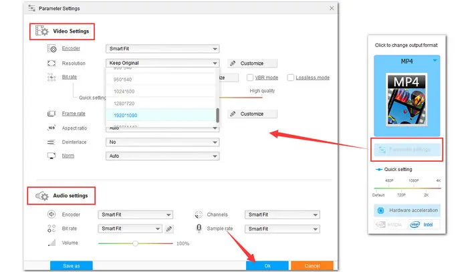Open the audio Bit rate Smart Fit dropdown
This screenshot has height=272, width=468.
point(130,229)
